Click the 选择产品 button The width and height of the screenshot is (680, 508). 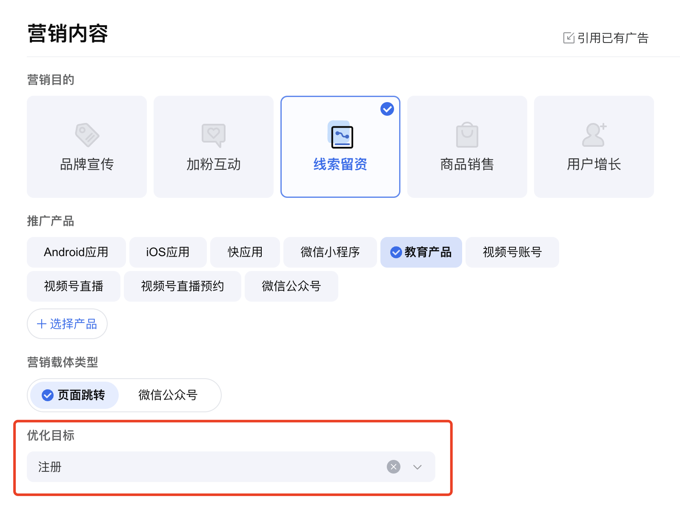pyautogui.click(x=67, y=324)
